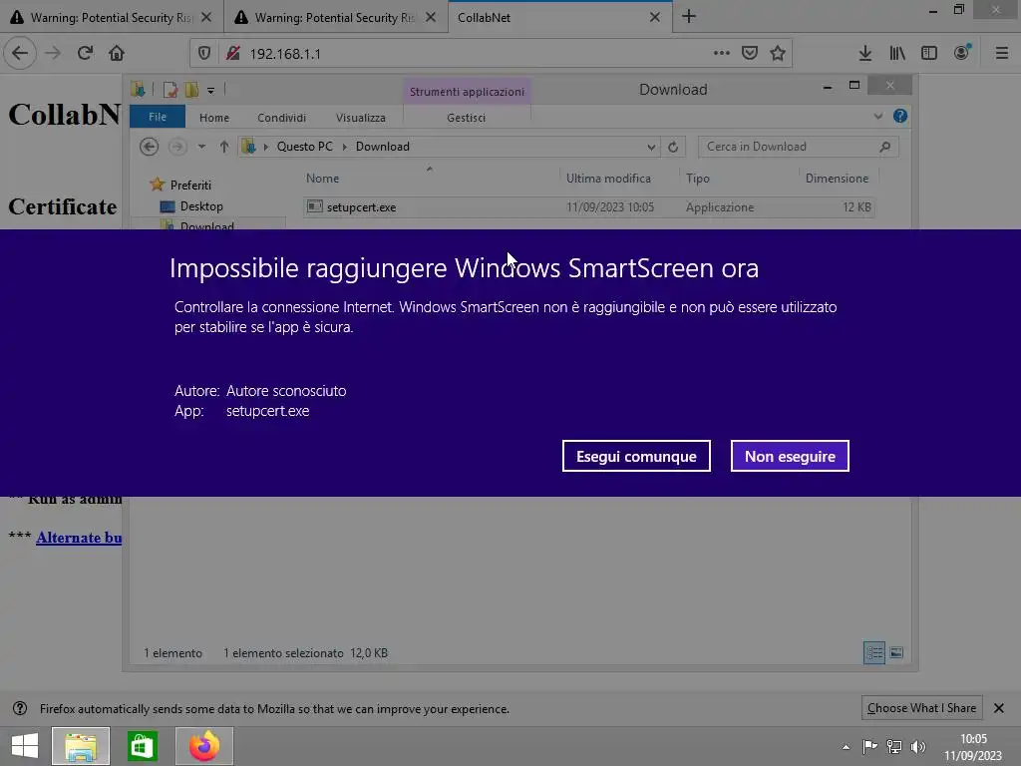Click Explorer back navigation arrow
Screen dimensions: 1021x766
click(150, 147)
